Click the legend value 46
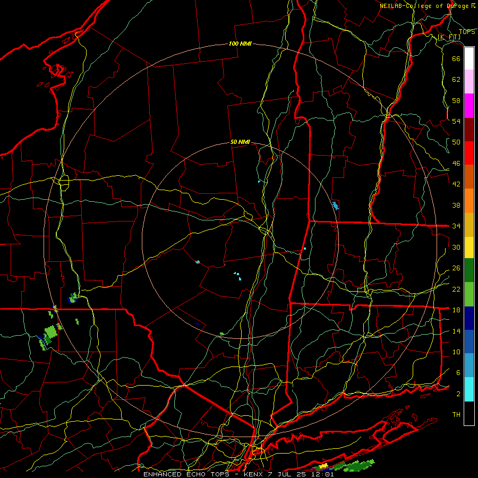This screenshot has width=478, height=478. [456, 164]
